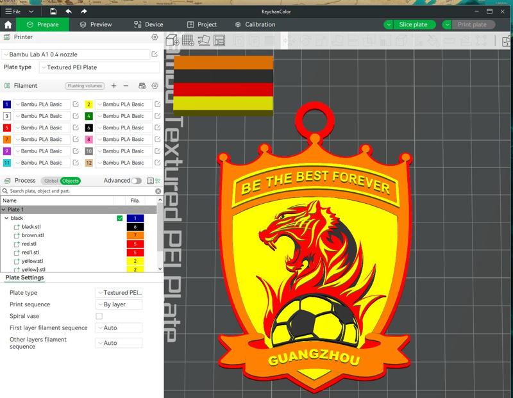The width and height of the screenshot is (513, 398).
Task: Open Filament settings gear icon
Action: click(x=155, y=86)
